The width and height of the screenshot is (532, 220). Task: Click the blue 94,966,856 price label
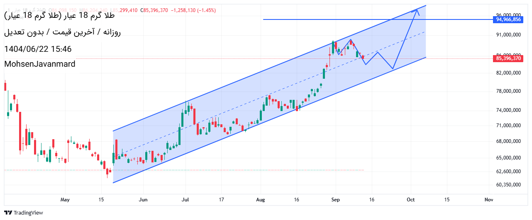point(508,19)
